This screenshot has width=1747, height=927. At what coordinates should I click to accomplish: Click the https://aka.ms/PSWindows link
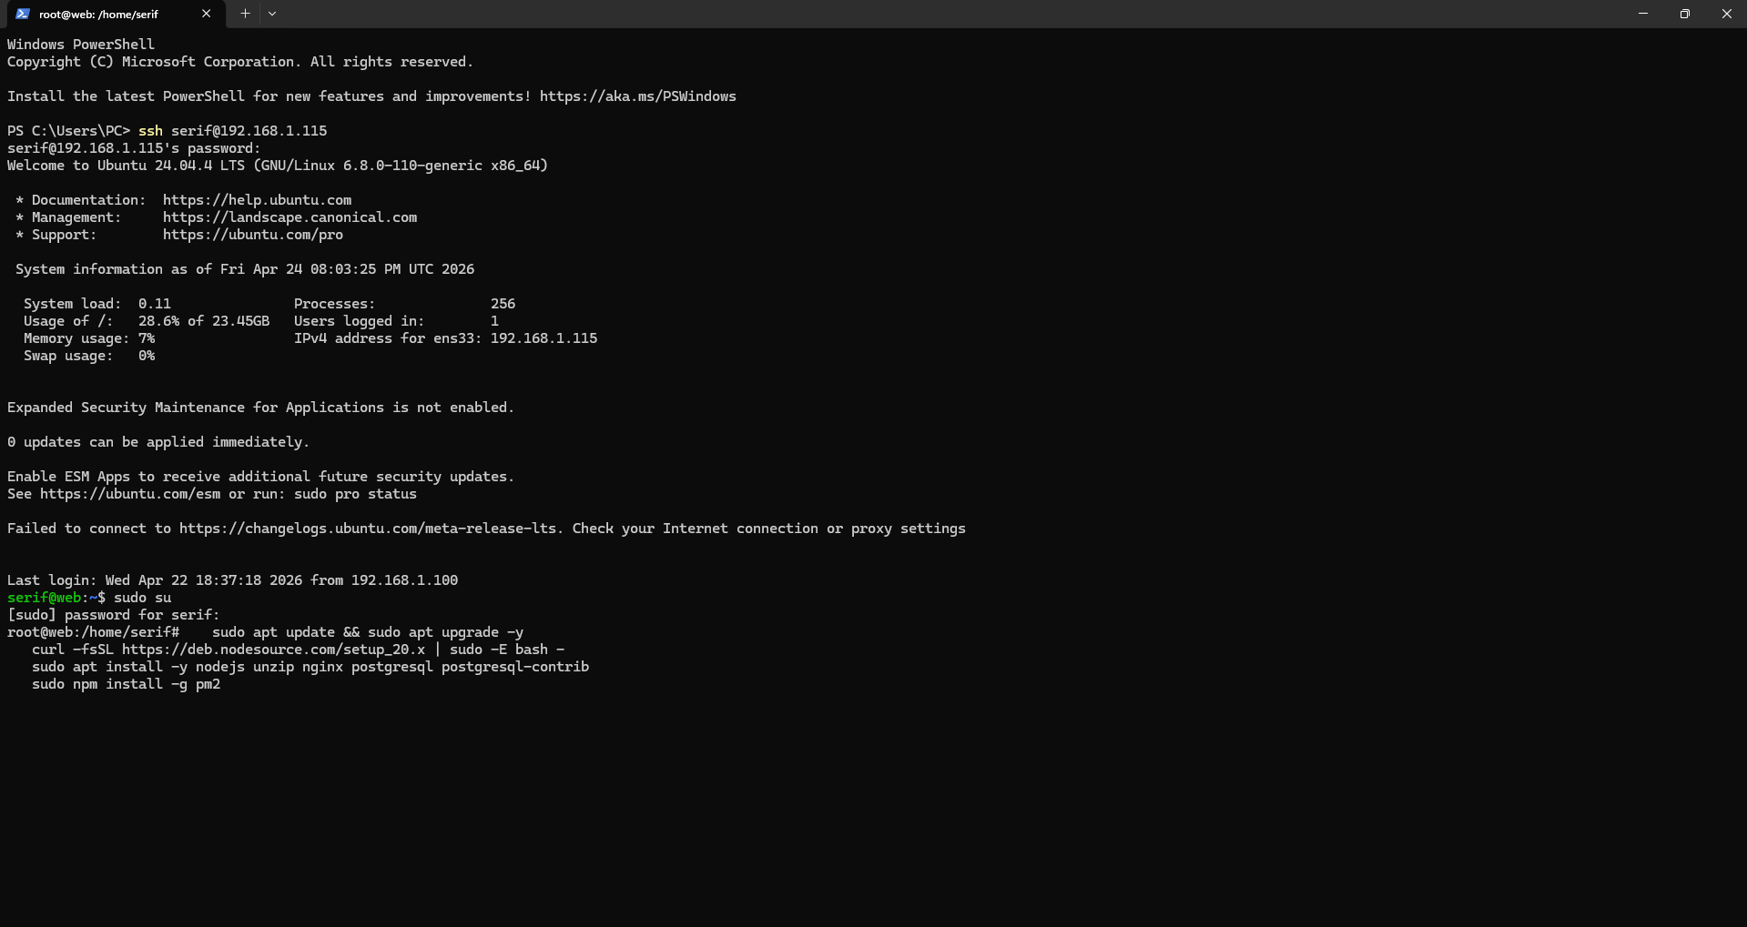point(638,96)
